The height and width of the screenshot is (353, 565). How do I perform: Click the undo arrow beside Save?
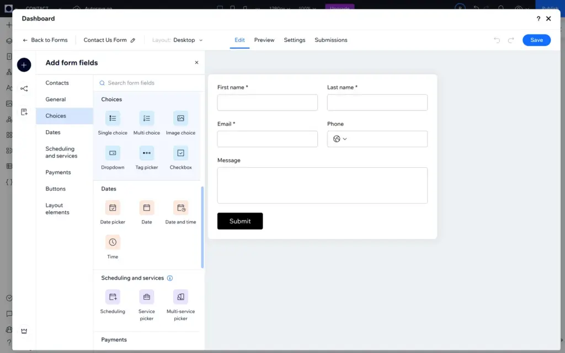coord(497,40)
